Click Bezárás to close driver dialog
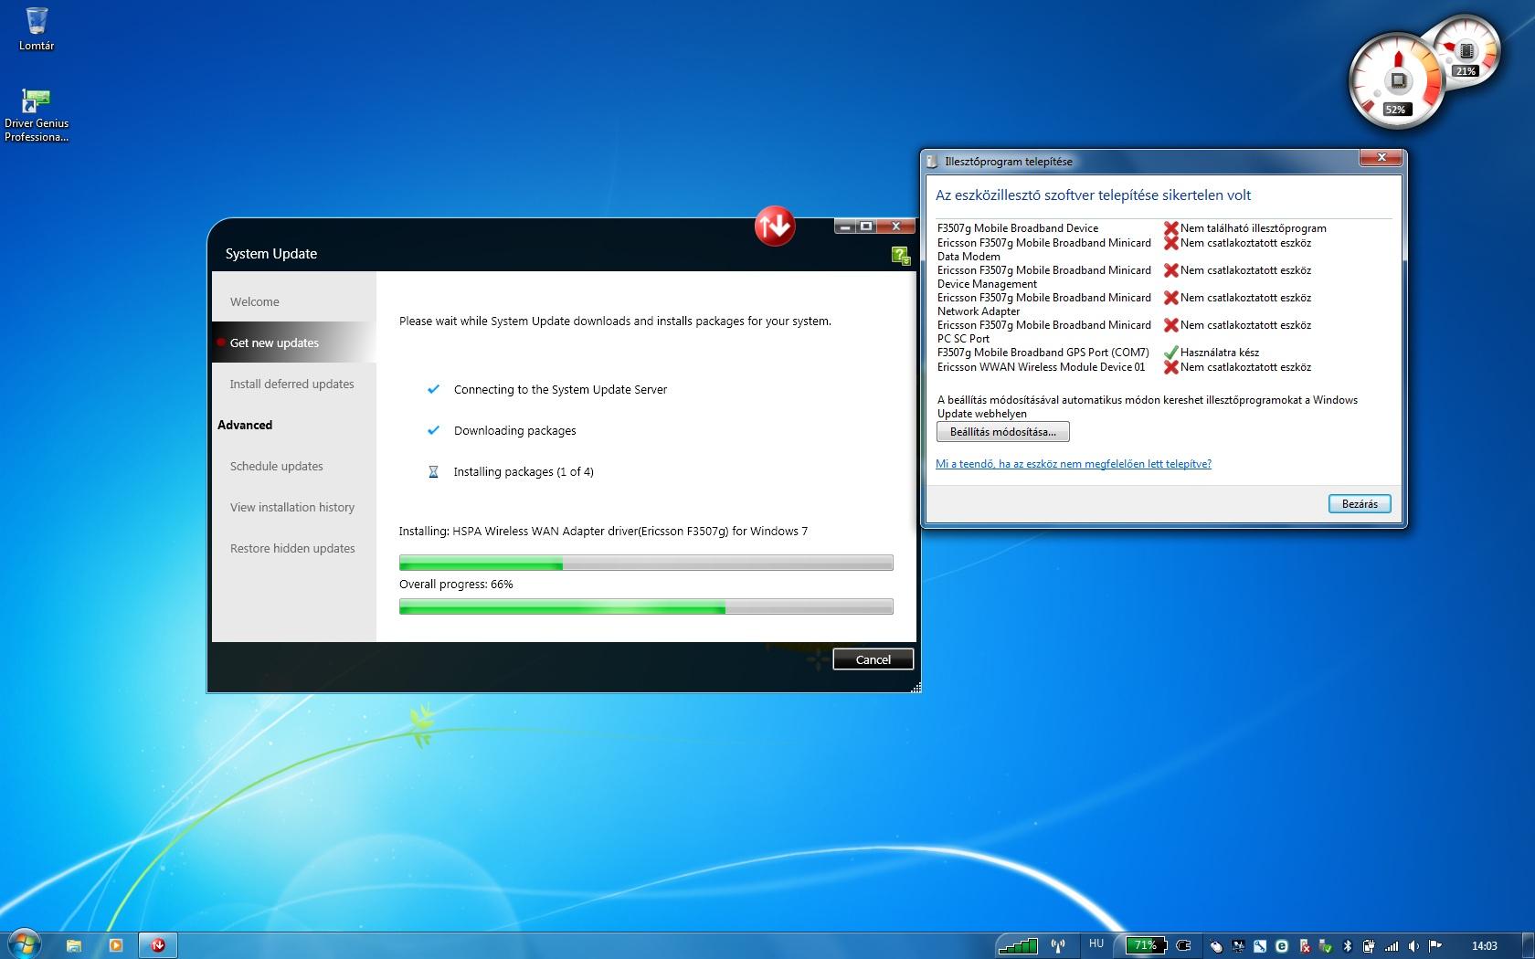This screenshot has width=1535, height=959. 1360,504
